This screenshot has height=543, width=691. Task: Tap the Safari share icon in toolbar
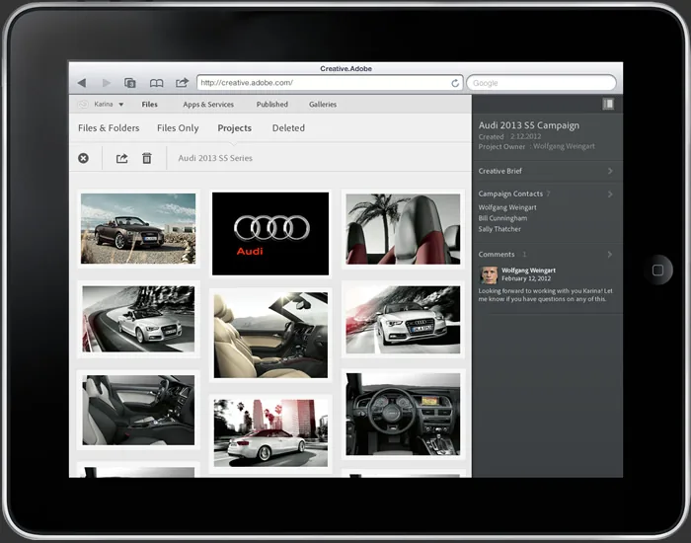(182, 82)
